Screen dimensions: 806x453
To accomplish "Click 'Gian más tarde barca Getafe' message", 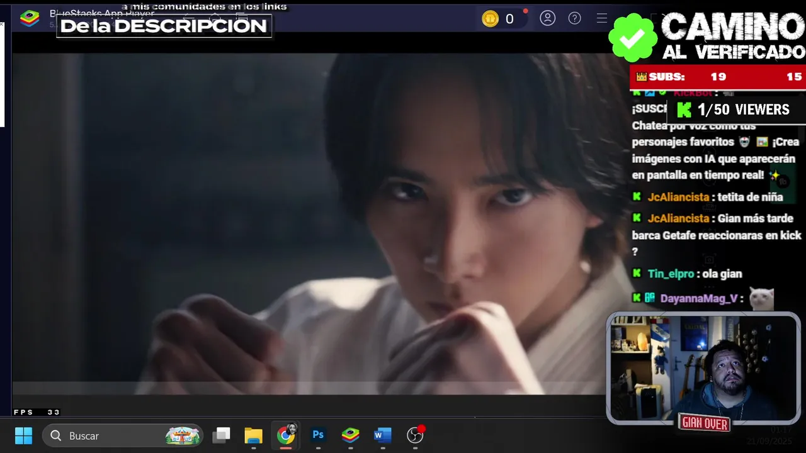I will (717, 235).
